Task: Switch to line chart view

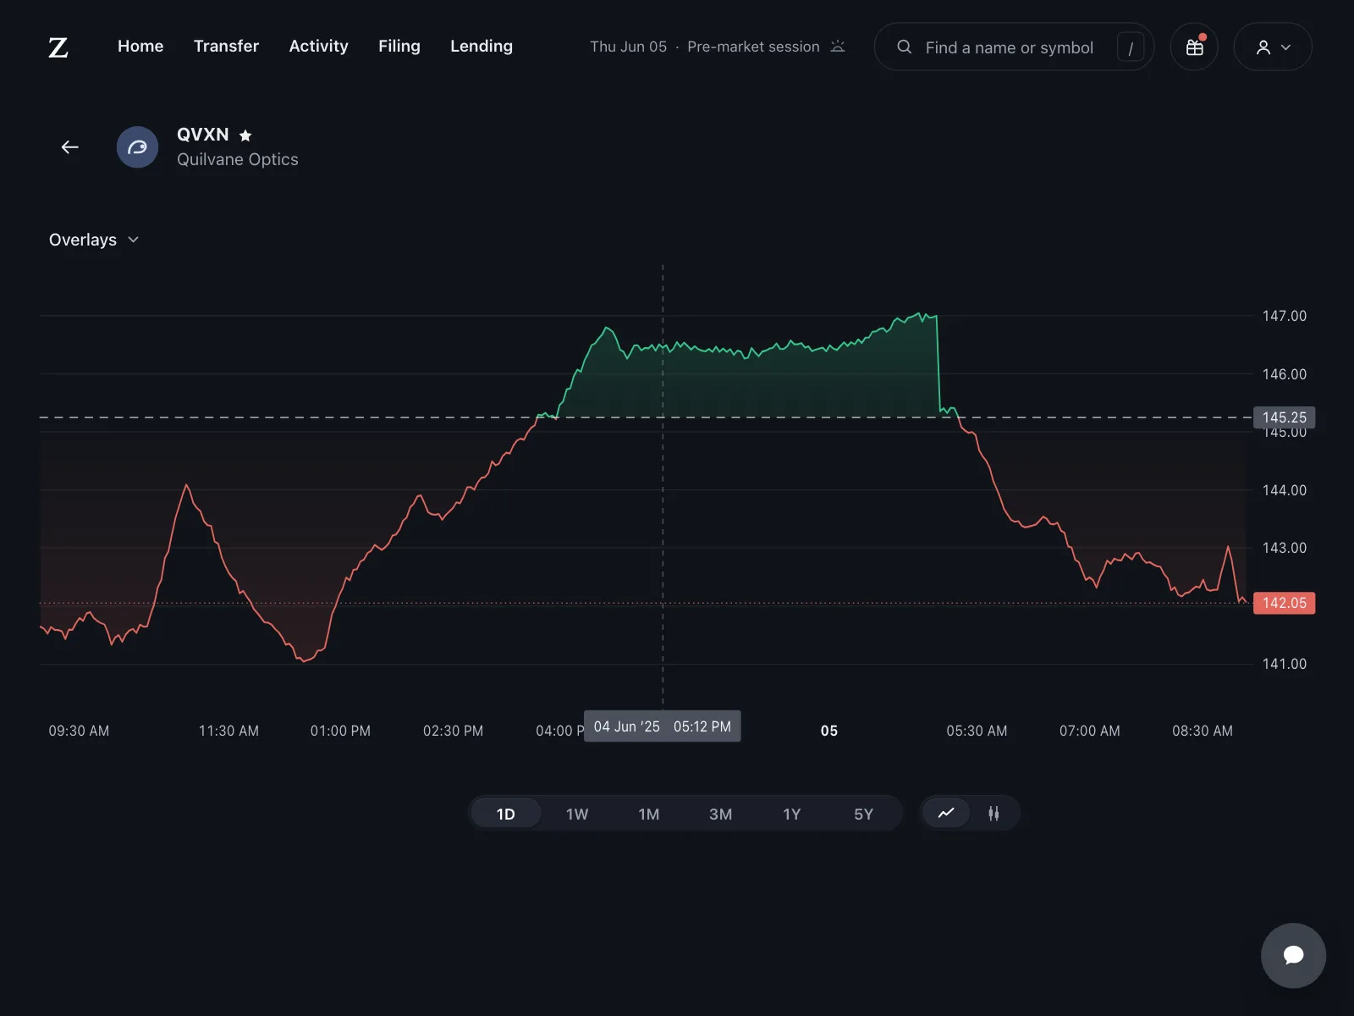Action: tap(946, 814)
